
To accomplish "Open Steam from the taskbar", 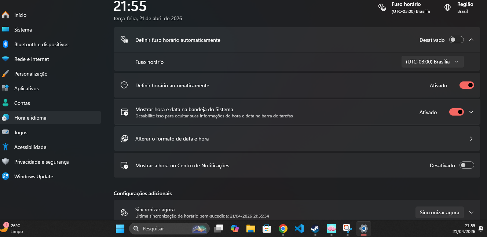I will pos(315,229).
